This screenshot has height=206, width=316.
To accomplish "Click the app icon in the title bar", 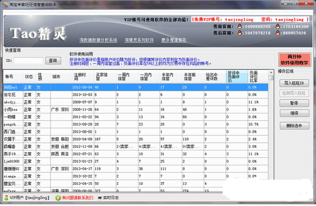I will point(5,4).
